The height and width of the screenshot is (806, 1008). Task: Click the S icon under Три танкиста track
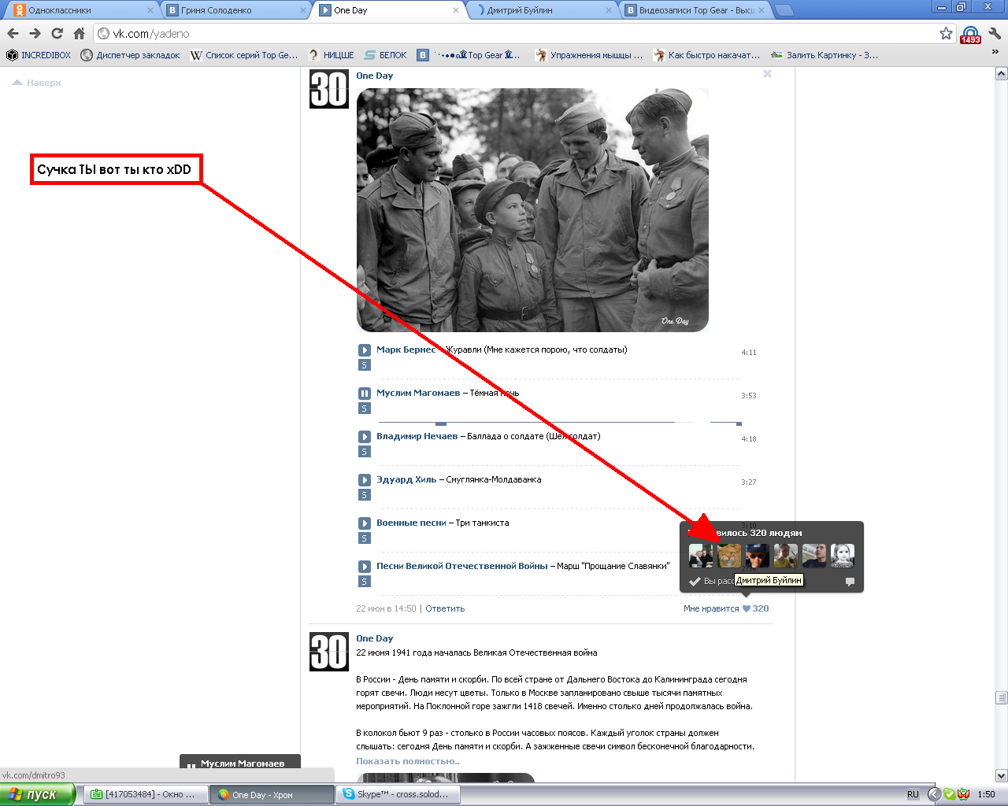[x=364, y=538]
